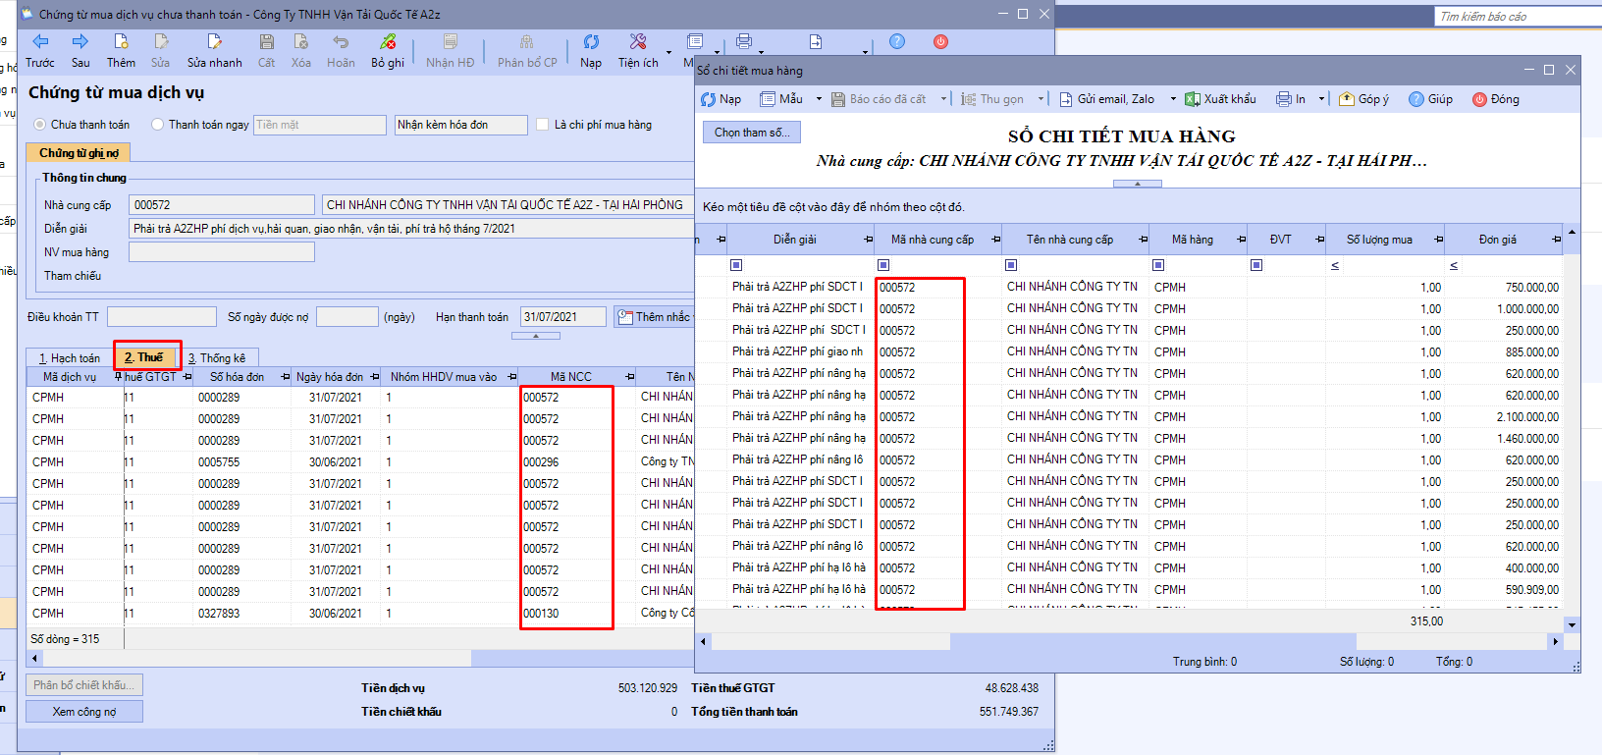Screen dimensions: 1602x755
Task: Click the Xem công nợ button
Action: pyautogui.click(x=84, y=712)
